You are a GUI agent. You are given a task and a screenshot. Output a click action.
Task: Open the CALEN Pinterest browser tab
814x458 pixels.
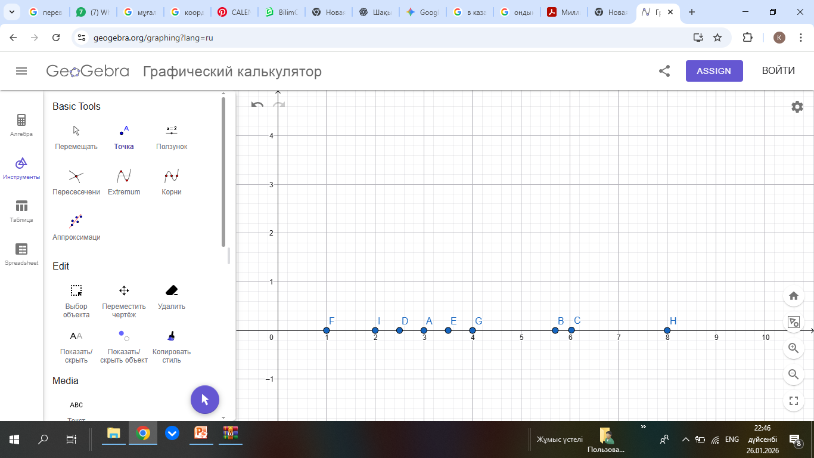[x=235, y=12]
